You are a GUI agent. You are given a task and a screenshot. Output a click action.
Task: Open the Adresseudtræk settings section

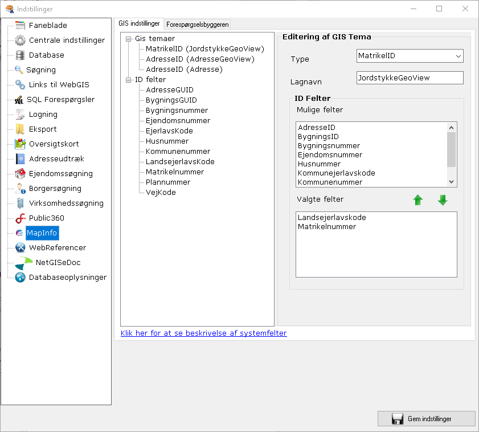(x=19, y=158)
